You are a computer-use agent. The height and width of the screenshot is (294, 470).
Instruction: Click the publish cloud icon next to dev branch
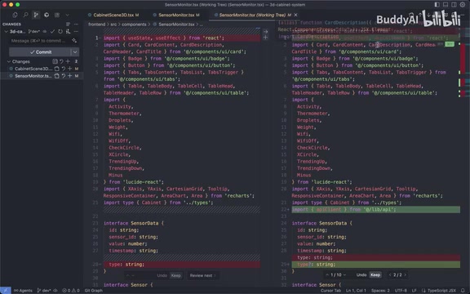45,31
